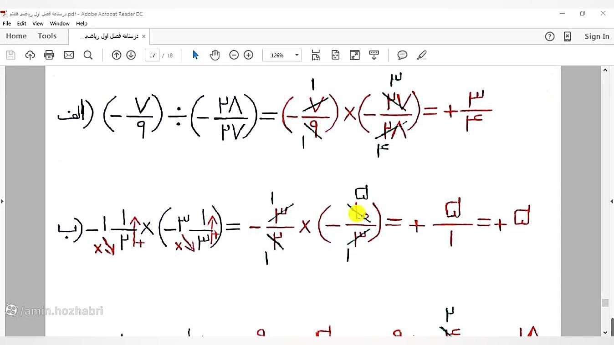Open the fit width scrolling option

316,55
